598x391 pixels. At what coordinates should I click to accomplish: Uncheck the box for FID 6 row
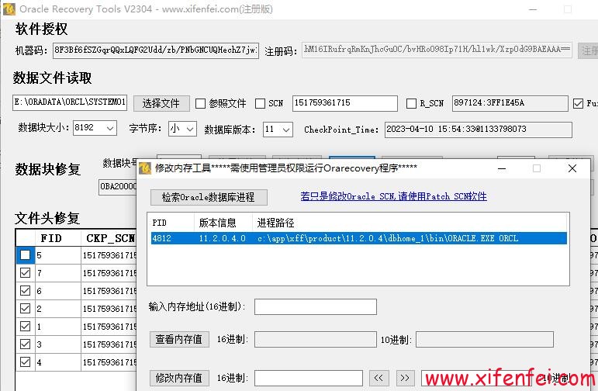(25, 291)
